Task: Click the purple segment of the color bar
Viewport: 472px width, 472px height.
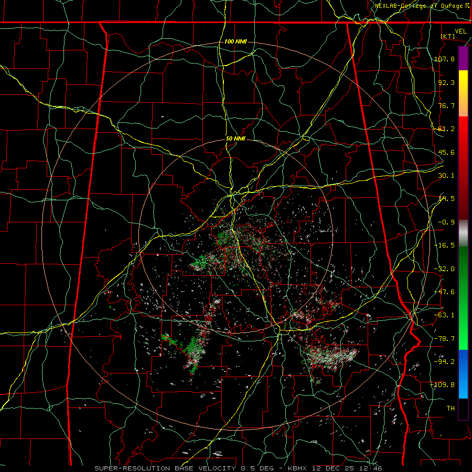Action: [463, 58]
